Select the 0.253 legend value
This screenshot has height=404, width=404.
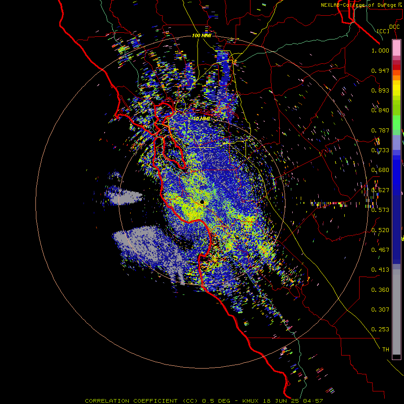(x=380, y=329)
